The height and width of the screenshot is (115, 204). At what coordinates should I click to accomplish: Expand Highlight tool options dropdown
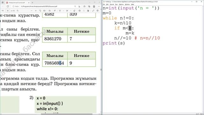pyautogui.click(x=71, y=11)
